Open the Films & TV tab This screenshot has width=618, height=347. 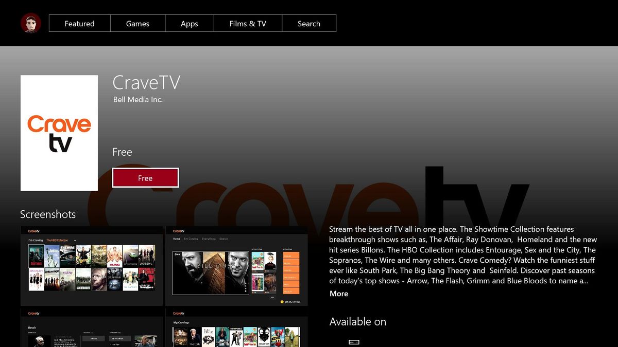[248, 23]
